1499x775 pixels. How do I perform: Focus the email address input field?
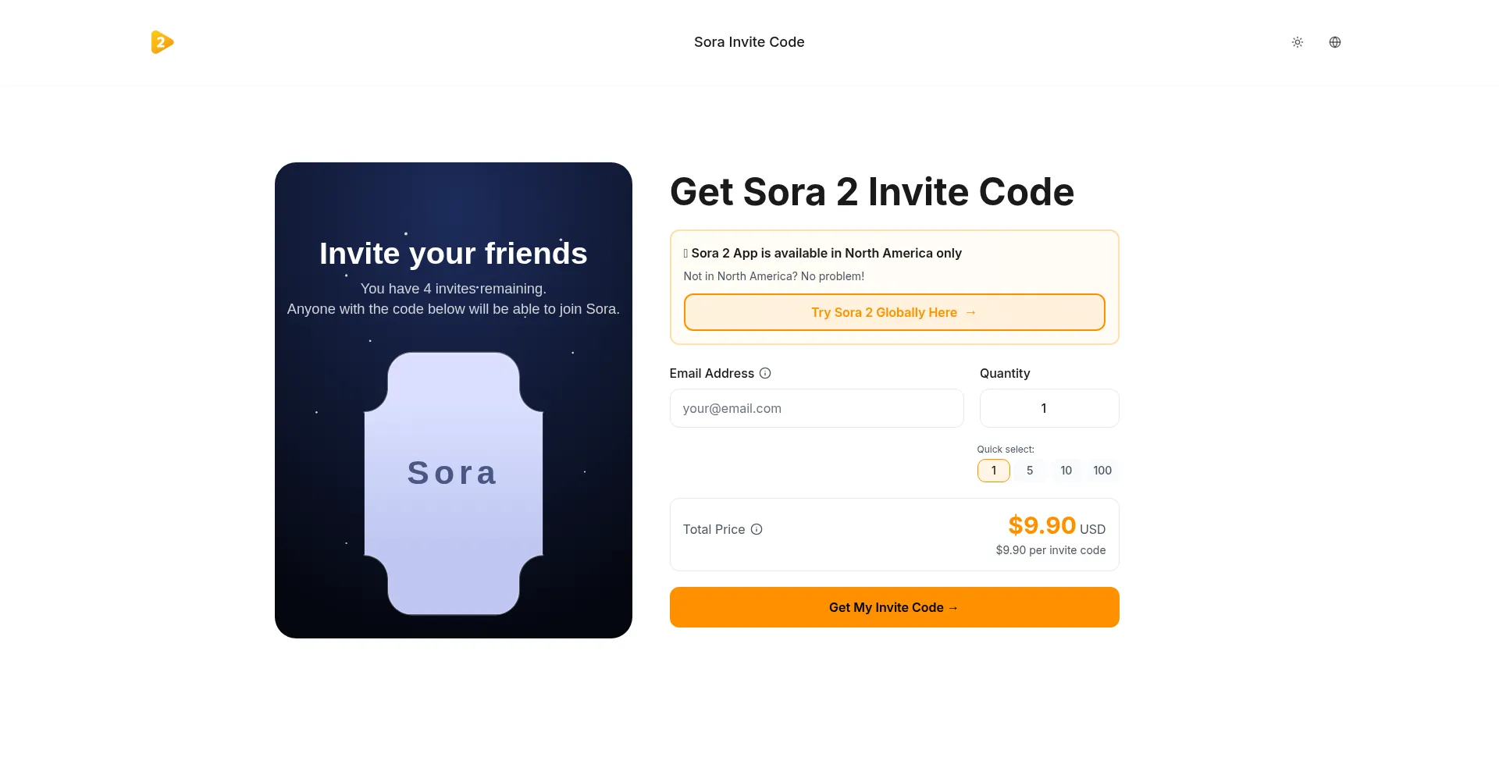(817, 408)
